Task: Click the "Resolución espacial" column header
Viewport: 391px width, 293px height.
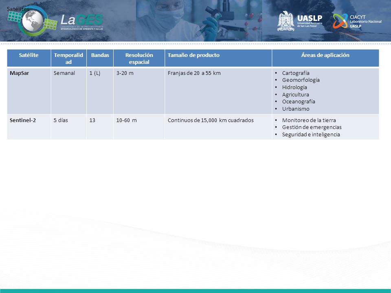Action: point(139,58)
